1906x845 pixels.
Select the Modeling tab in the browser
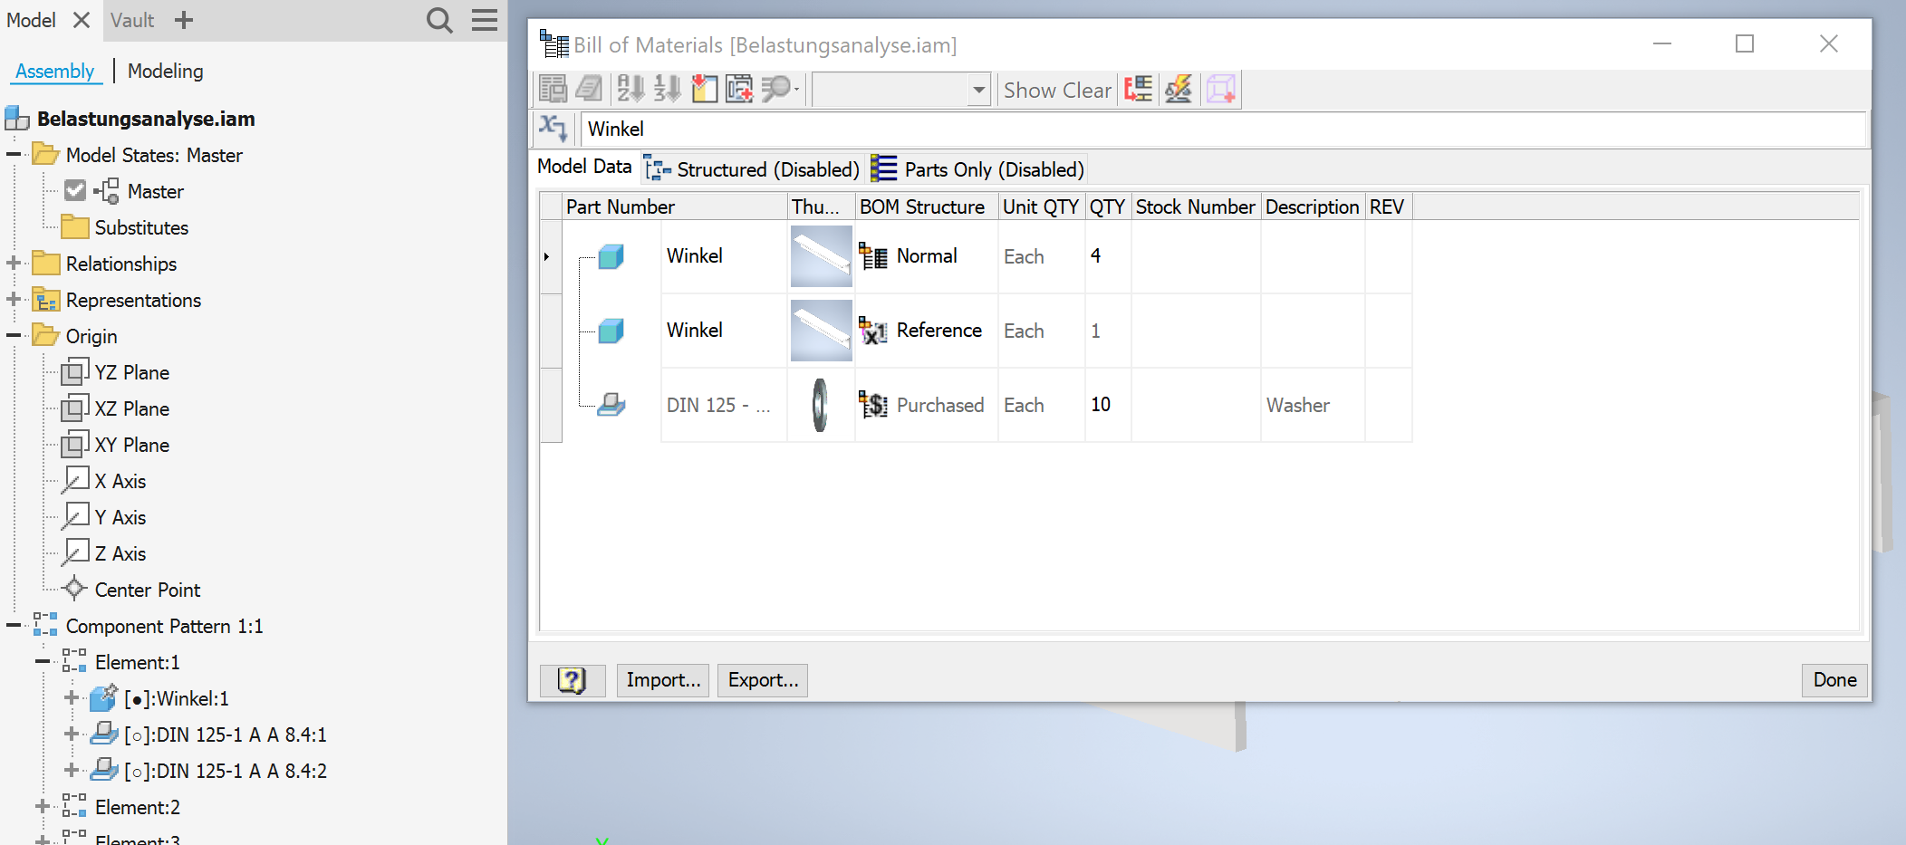[x=165, y=71]
